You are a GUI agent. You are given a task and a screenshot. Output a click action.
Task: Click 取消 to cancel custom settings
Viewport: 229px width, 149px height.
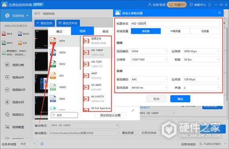pyautogui.click(x=156, y=99)
